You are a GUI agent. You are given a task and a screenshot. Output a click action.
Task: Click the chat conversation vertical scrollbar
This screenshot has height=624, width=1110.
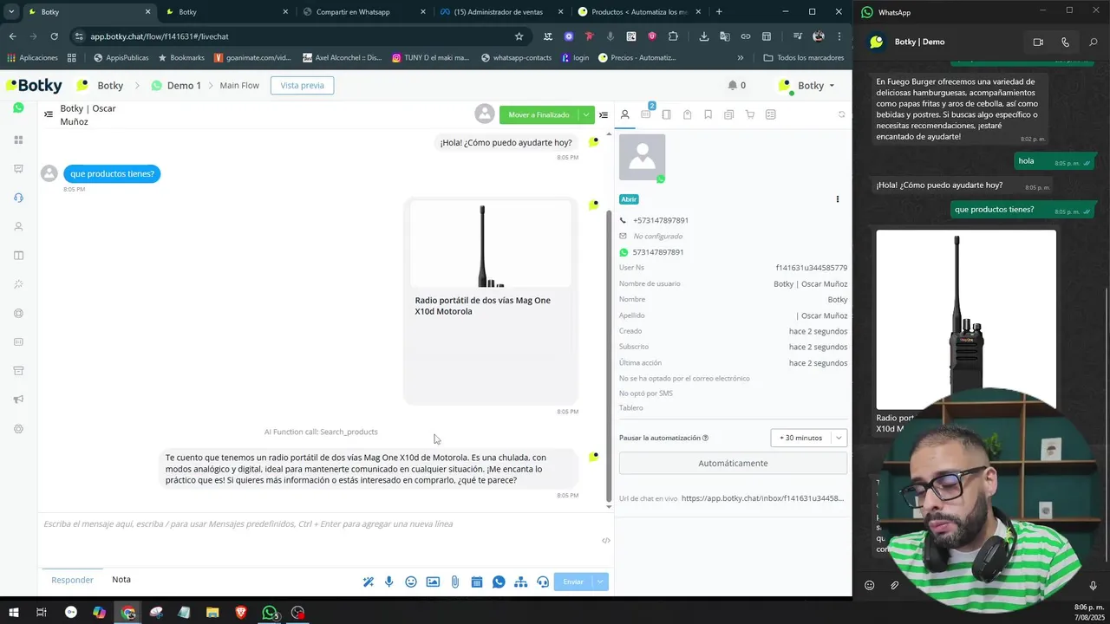pos(607,354)
